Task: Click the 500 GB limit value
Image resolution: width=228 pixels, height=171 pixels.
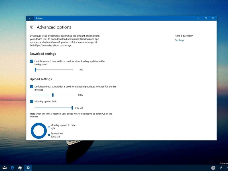Action: [79, 108]
